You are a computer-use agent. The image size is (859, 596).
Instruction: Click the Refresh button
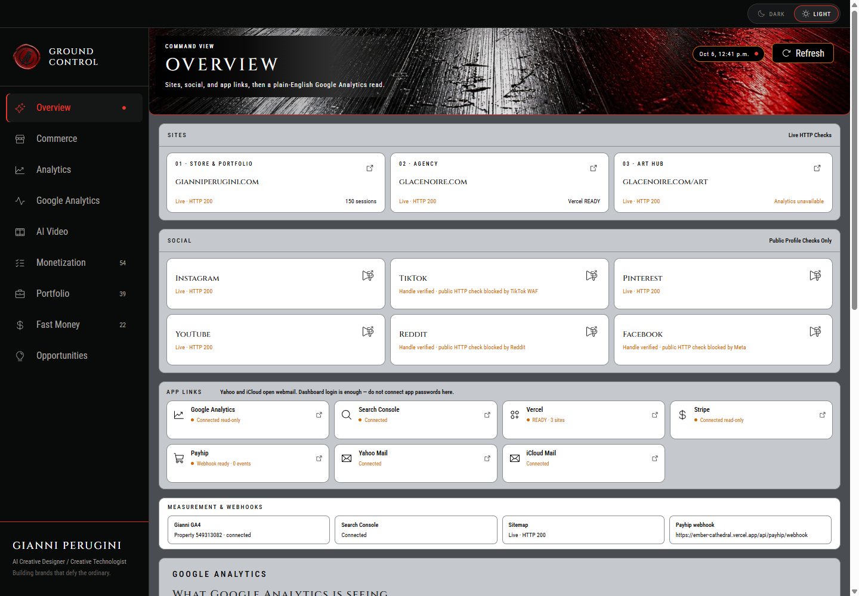click(x=803, y=53)
